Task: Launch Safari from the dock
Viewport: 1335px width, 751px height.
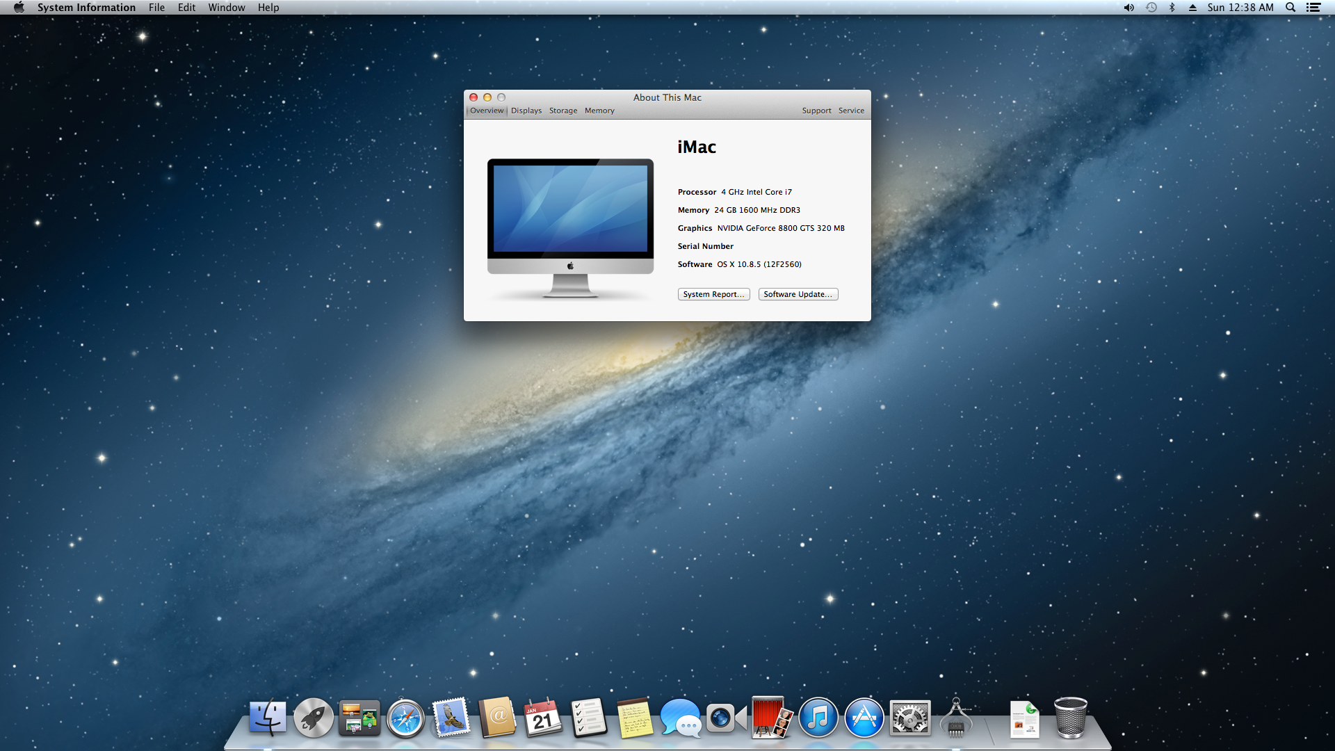Action: click(x=405, y=718)
